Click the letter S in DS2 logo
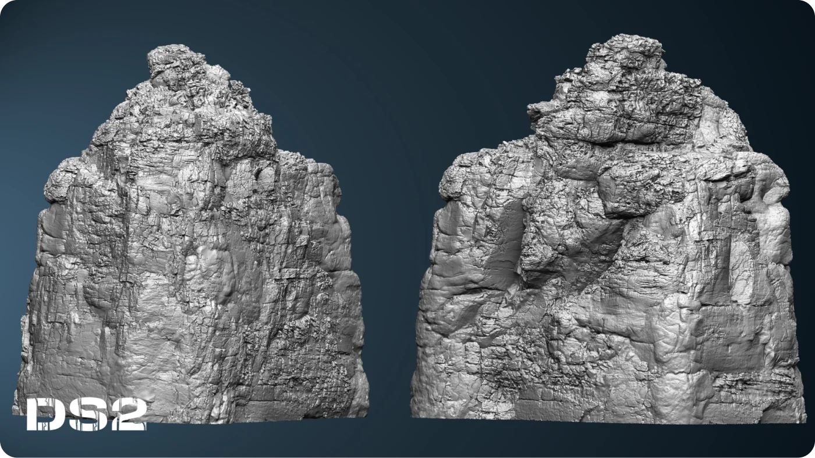 [86, 414]
